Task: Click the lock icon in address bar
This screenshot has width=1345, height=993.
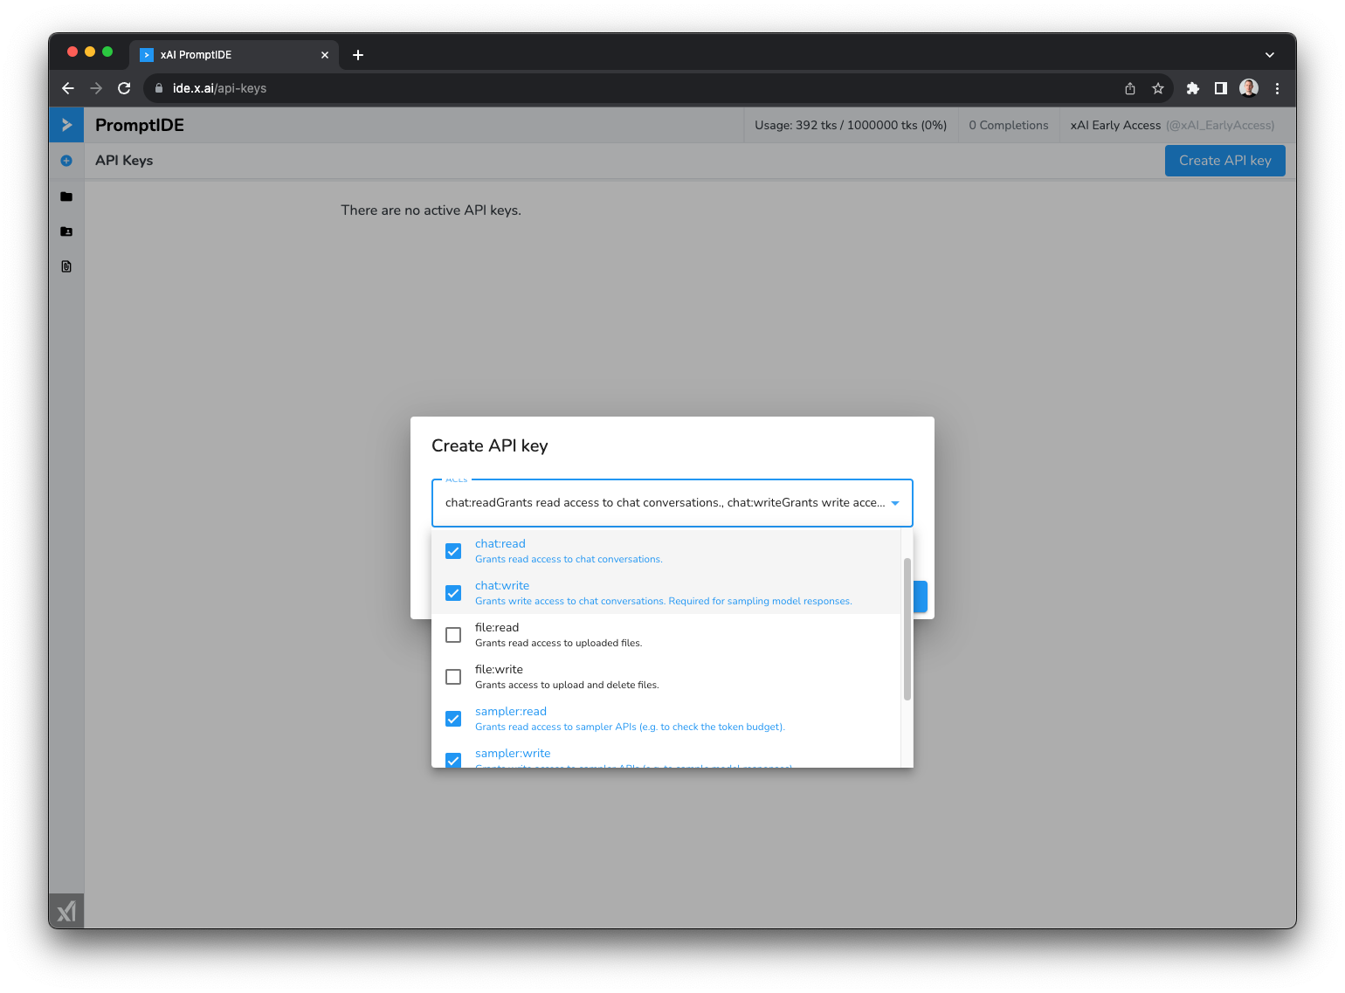Action: 159,88
